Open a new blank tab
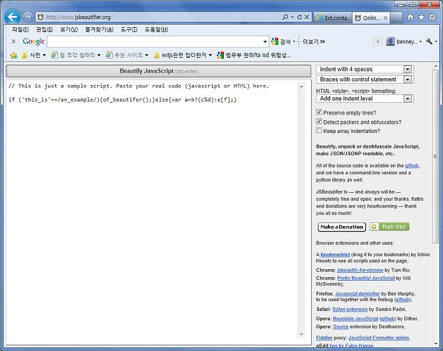Viewport: 443px width, 351px height. click(x=396, y=18)
